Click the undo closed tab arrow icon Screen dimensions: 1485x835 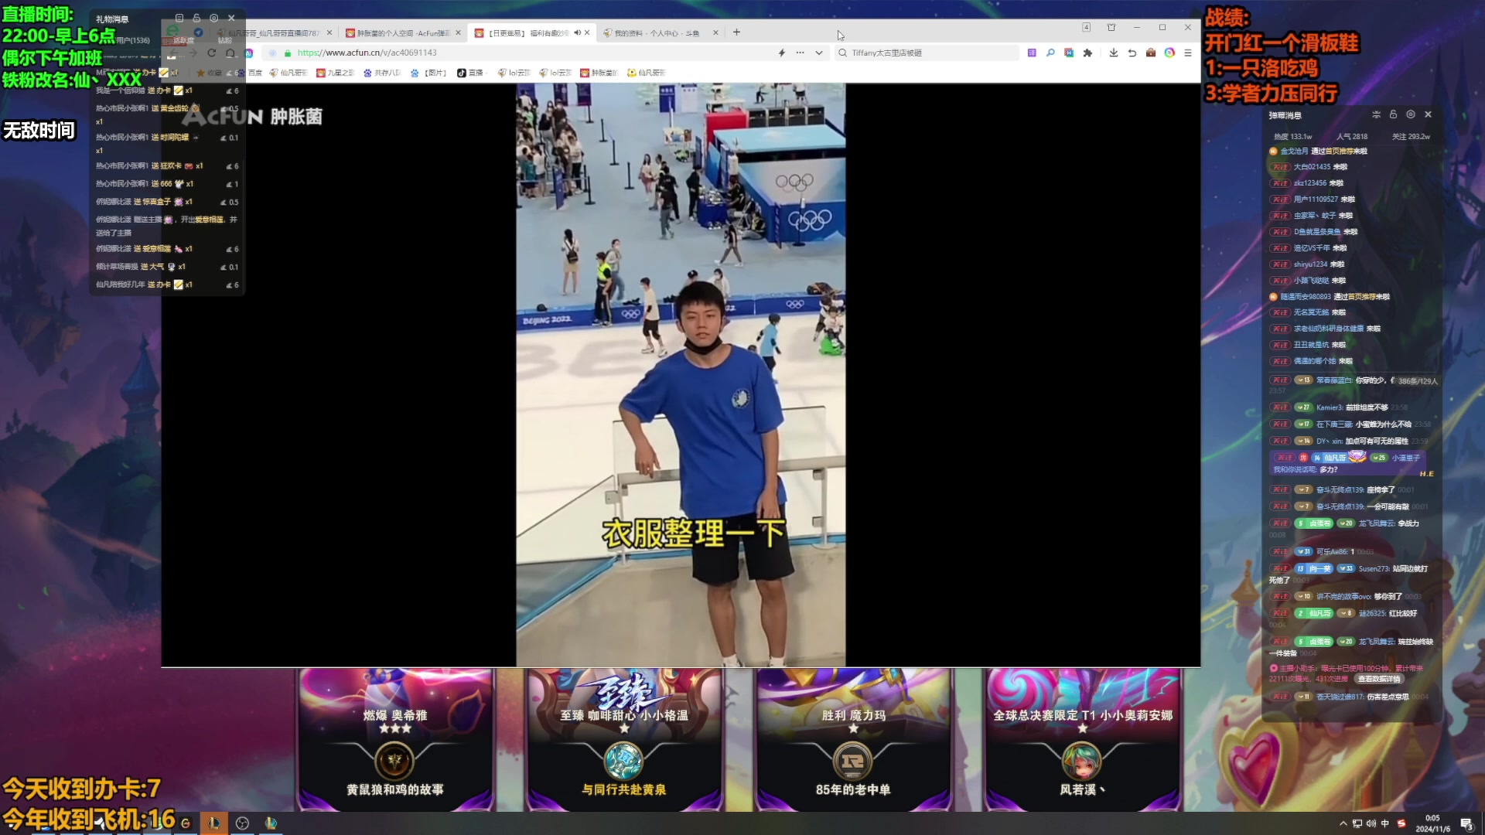pyautogui.click(x=1132, y=53)
